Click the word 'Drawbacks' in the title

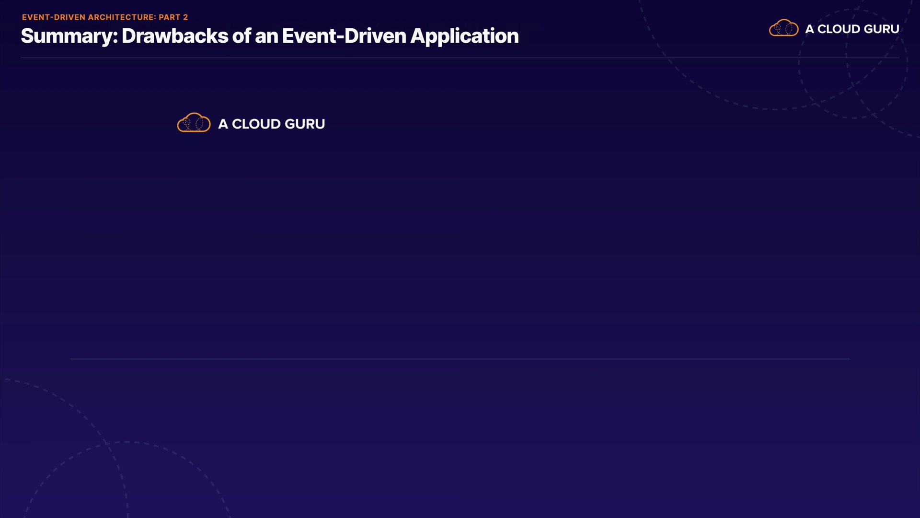pos(174,36)
